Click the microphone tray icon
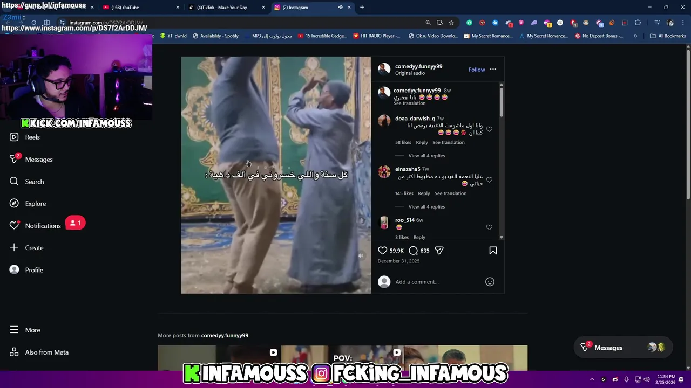This screenshot has height=388, width=691. [x=626, y=379]
